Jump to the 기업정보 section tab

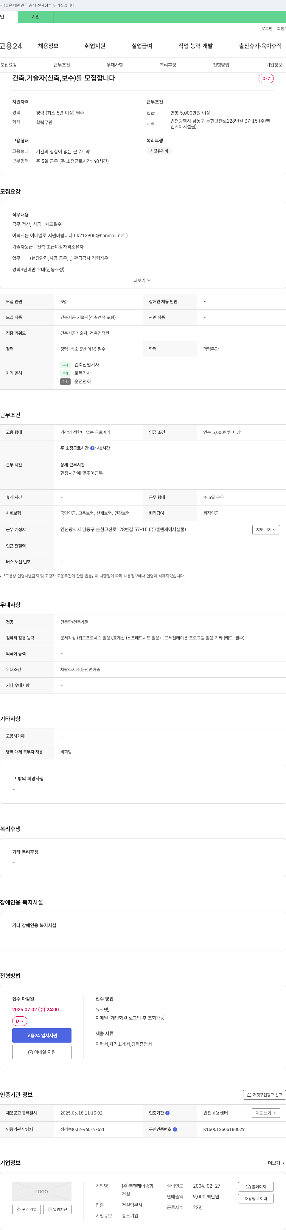coord(274,65)
